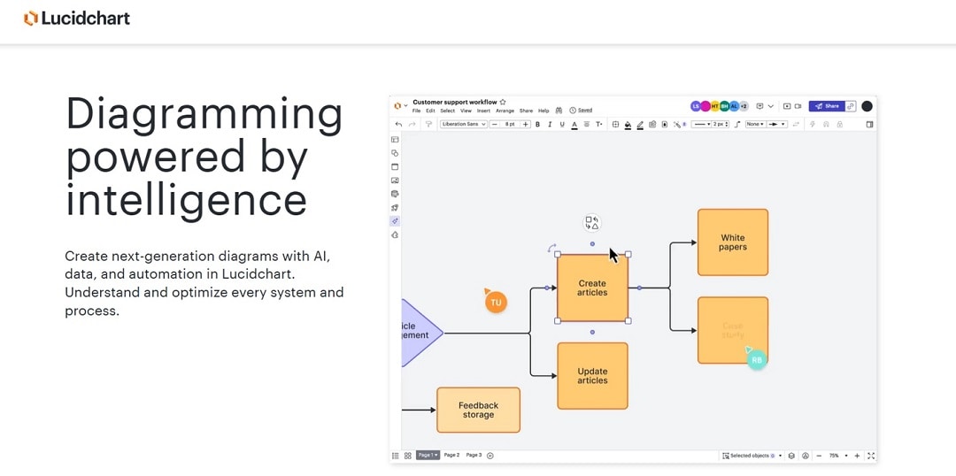
Task: Open the Selected objects dropdown
Action: [752, 456]
